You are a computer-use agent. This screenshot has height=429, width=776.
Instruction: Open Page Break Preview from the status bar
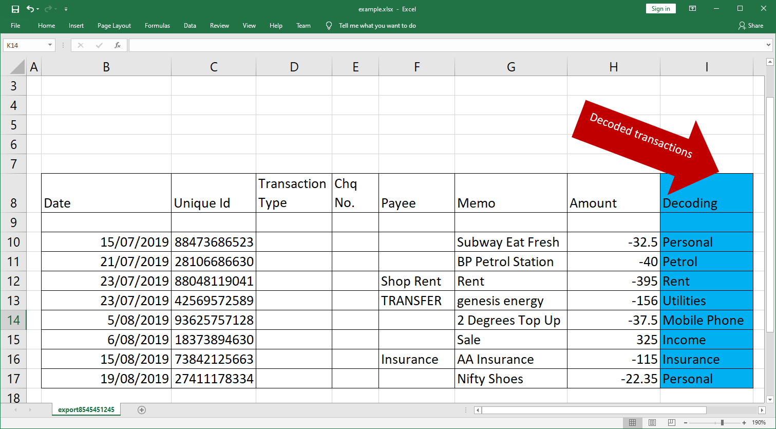click(671, 422)
